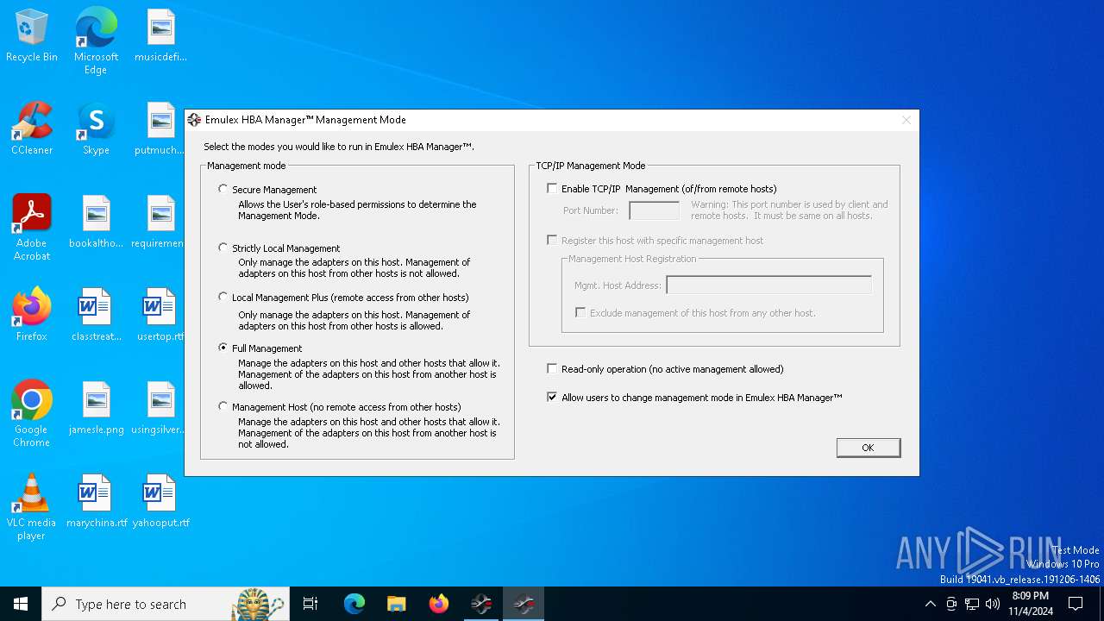This screenshot has height=621, width=1104.
Task: Uncheck Allow users to change management mode
Action: 552,397
